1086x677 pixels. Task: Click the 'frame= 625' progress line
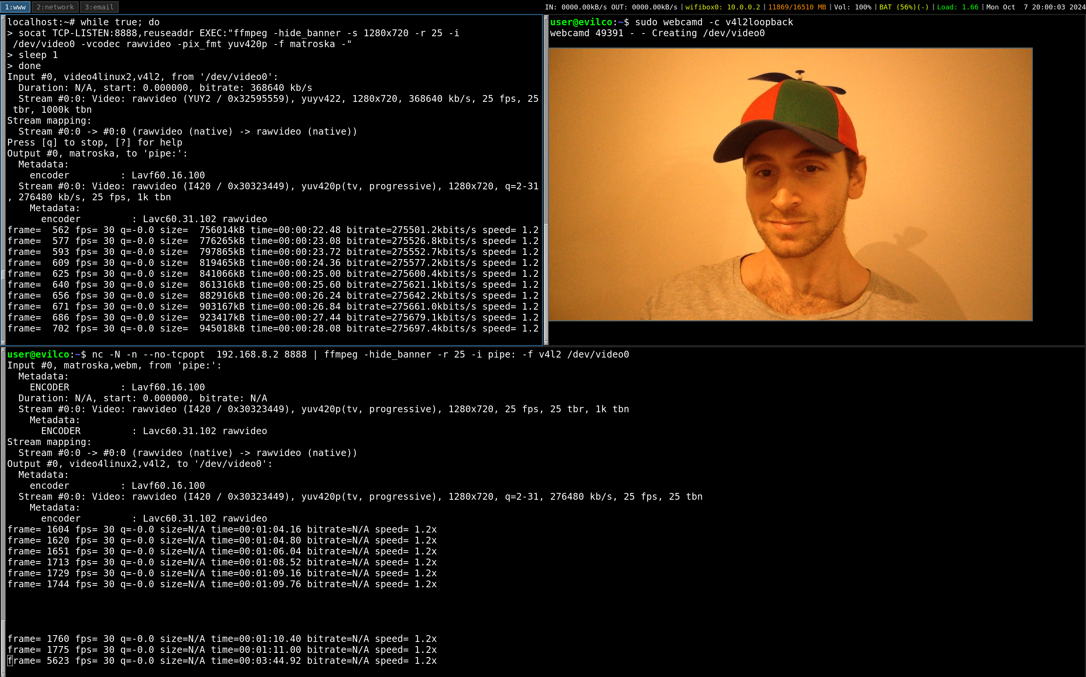tap(273, 274)
